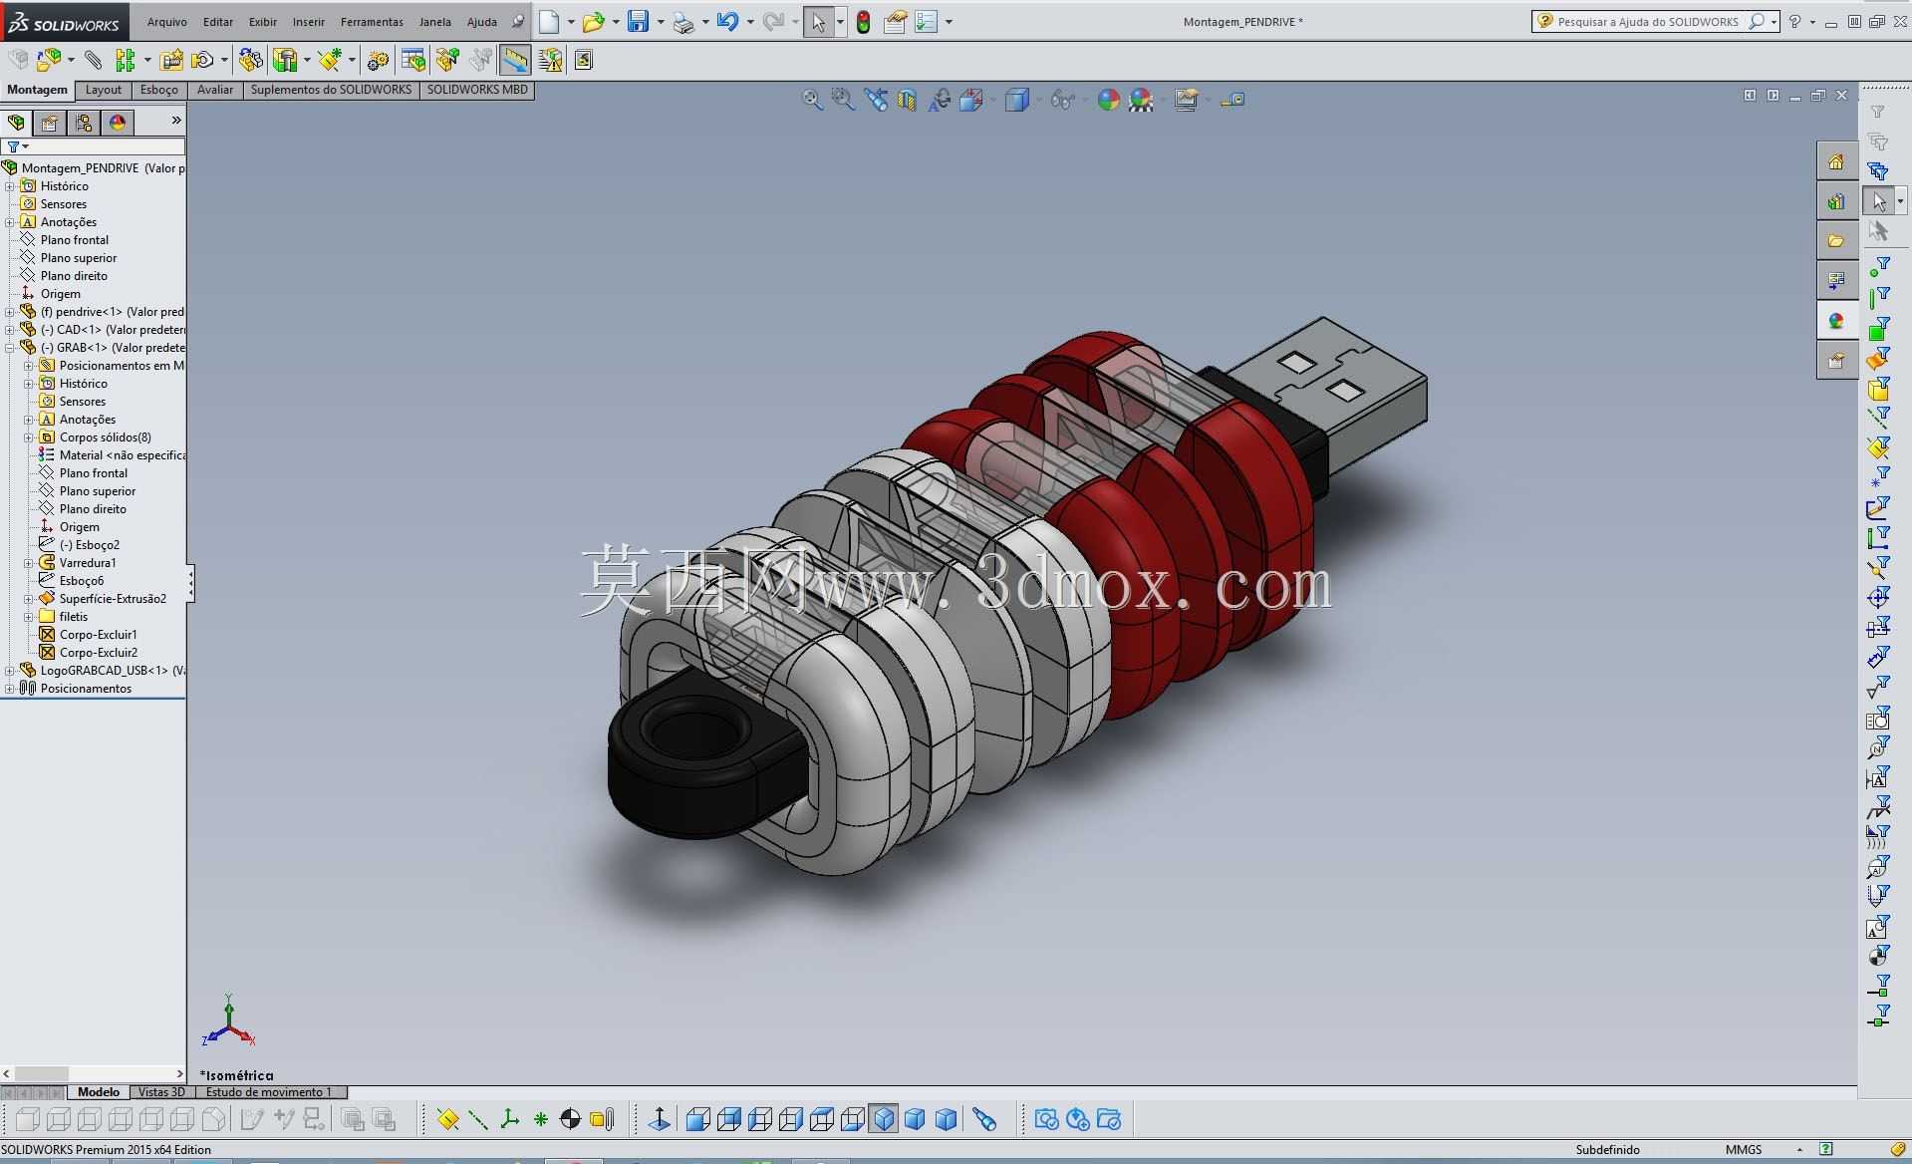The height and width of the screenshot is (1164, 1912).
Task: Click the Apply Scene icon
Action: [x=1140, y=100]
